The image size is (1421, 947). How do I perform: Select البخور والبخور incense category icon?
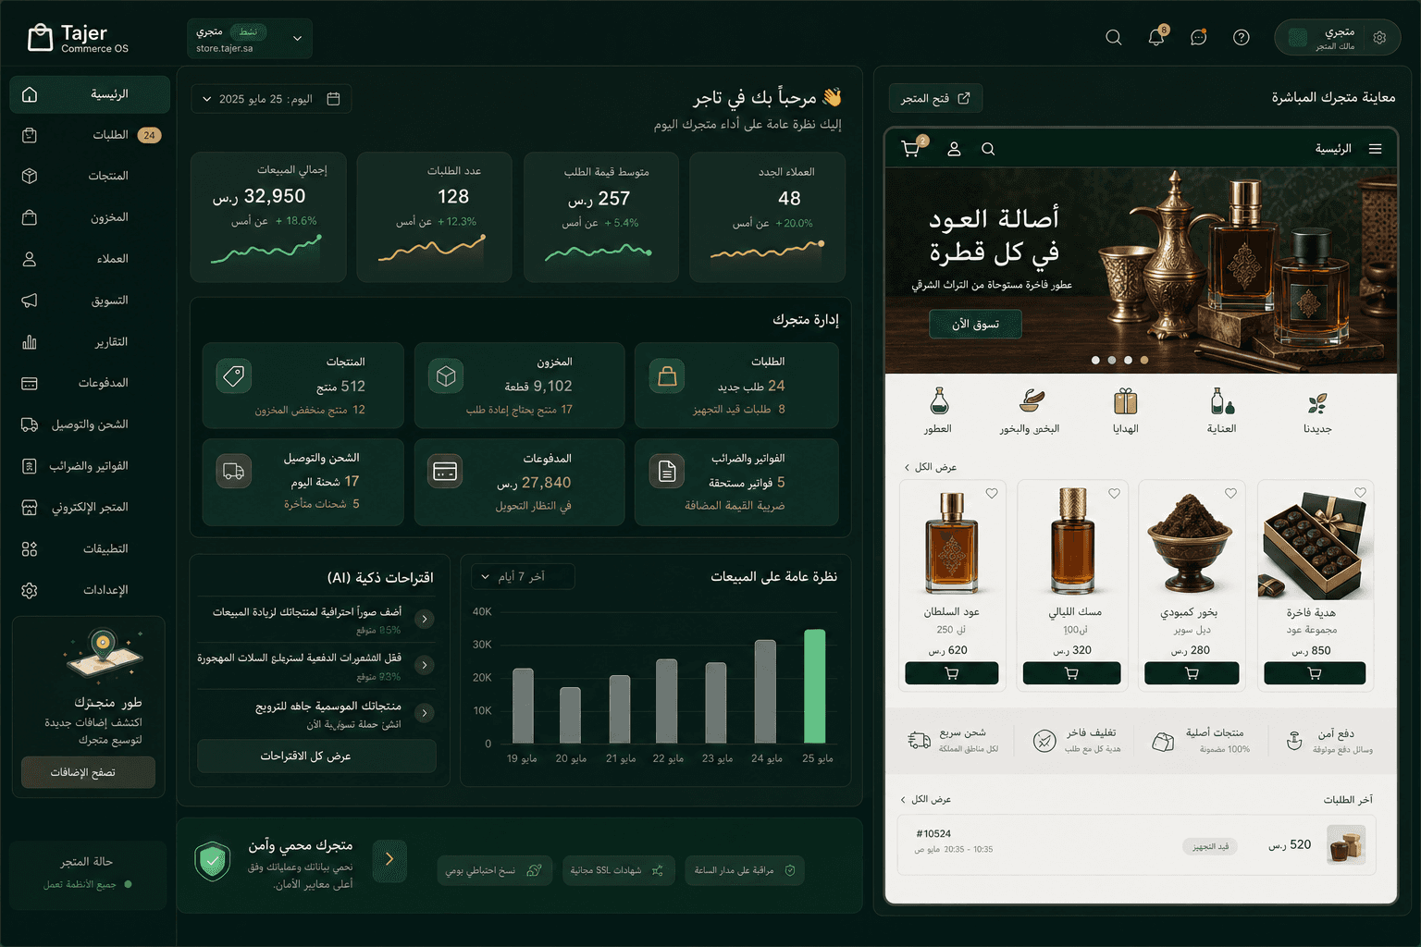(1032, 401)
